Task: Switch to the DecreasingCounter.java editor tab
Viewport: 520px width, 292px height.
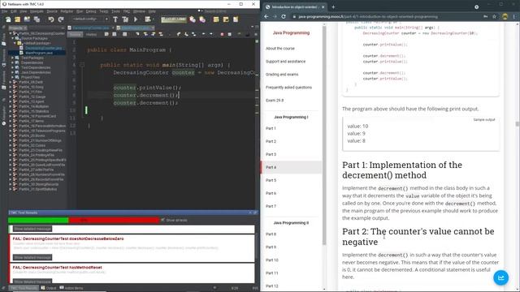Action: tap(90, 28)
